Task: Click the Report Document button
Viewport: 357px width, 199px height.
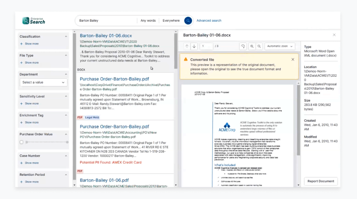Action: tap(321, 181)
